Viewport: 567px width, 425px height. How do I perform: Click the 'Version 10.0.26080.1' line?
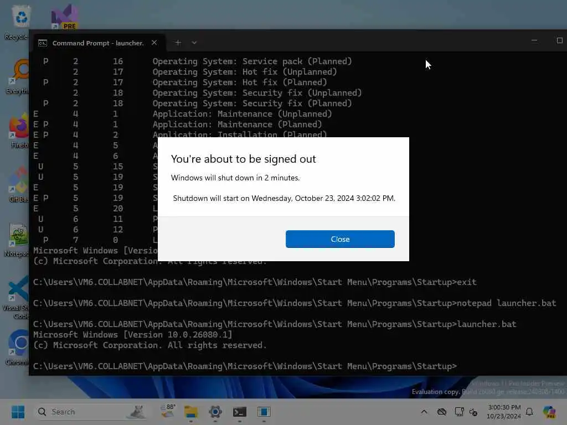[x=133, y=335]
